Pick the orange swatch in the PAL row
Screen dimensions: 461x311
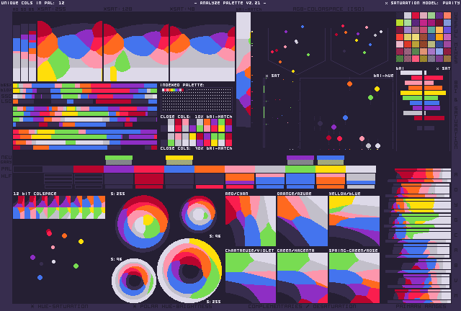coord(210,169)
